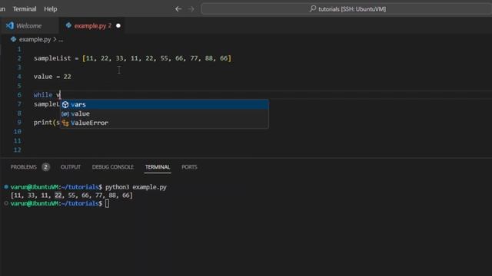Open the Help menu
This screenshot has height=276, width=492.
[x=51, y=9]
